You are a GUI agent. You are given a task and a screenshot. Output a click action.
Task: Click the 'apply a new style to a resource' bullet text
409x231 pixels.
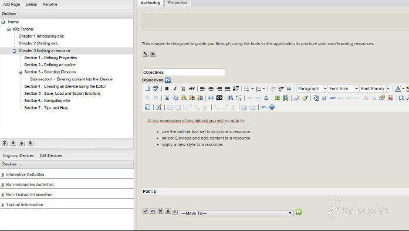(192, 145)
